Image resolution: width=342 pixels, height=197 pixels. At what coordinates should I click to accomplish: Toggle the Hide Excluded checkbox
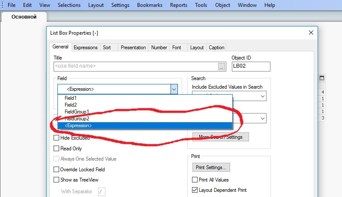point(57,138)
